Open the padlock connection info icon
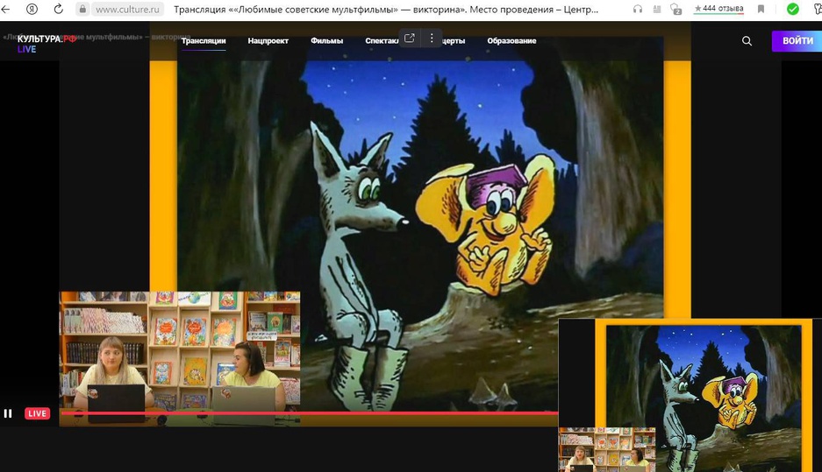The height and width of the screenshot is (472, 822). point(82,9)
